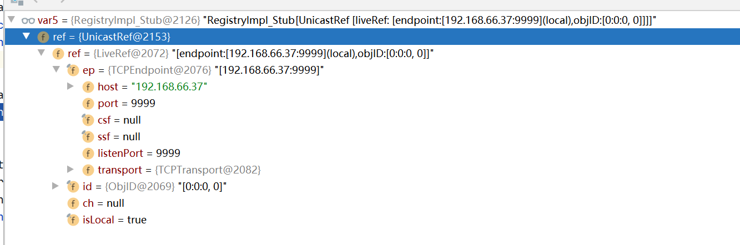Click the field icon for csf

(x=88, y=120)
